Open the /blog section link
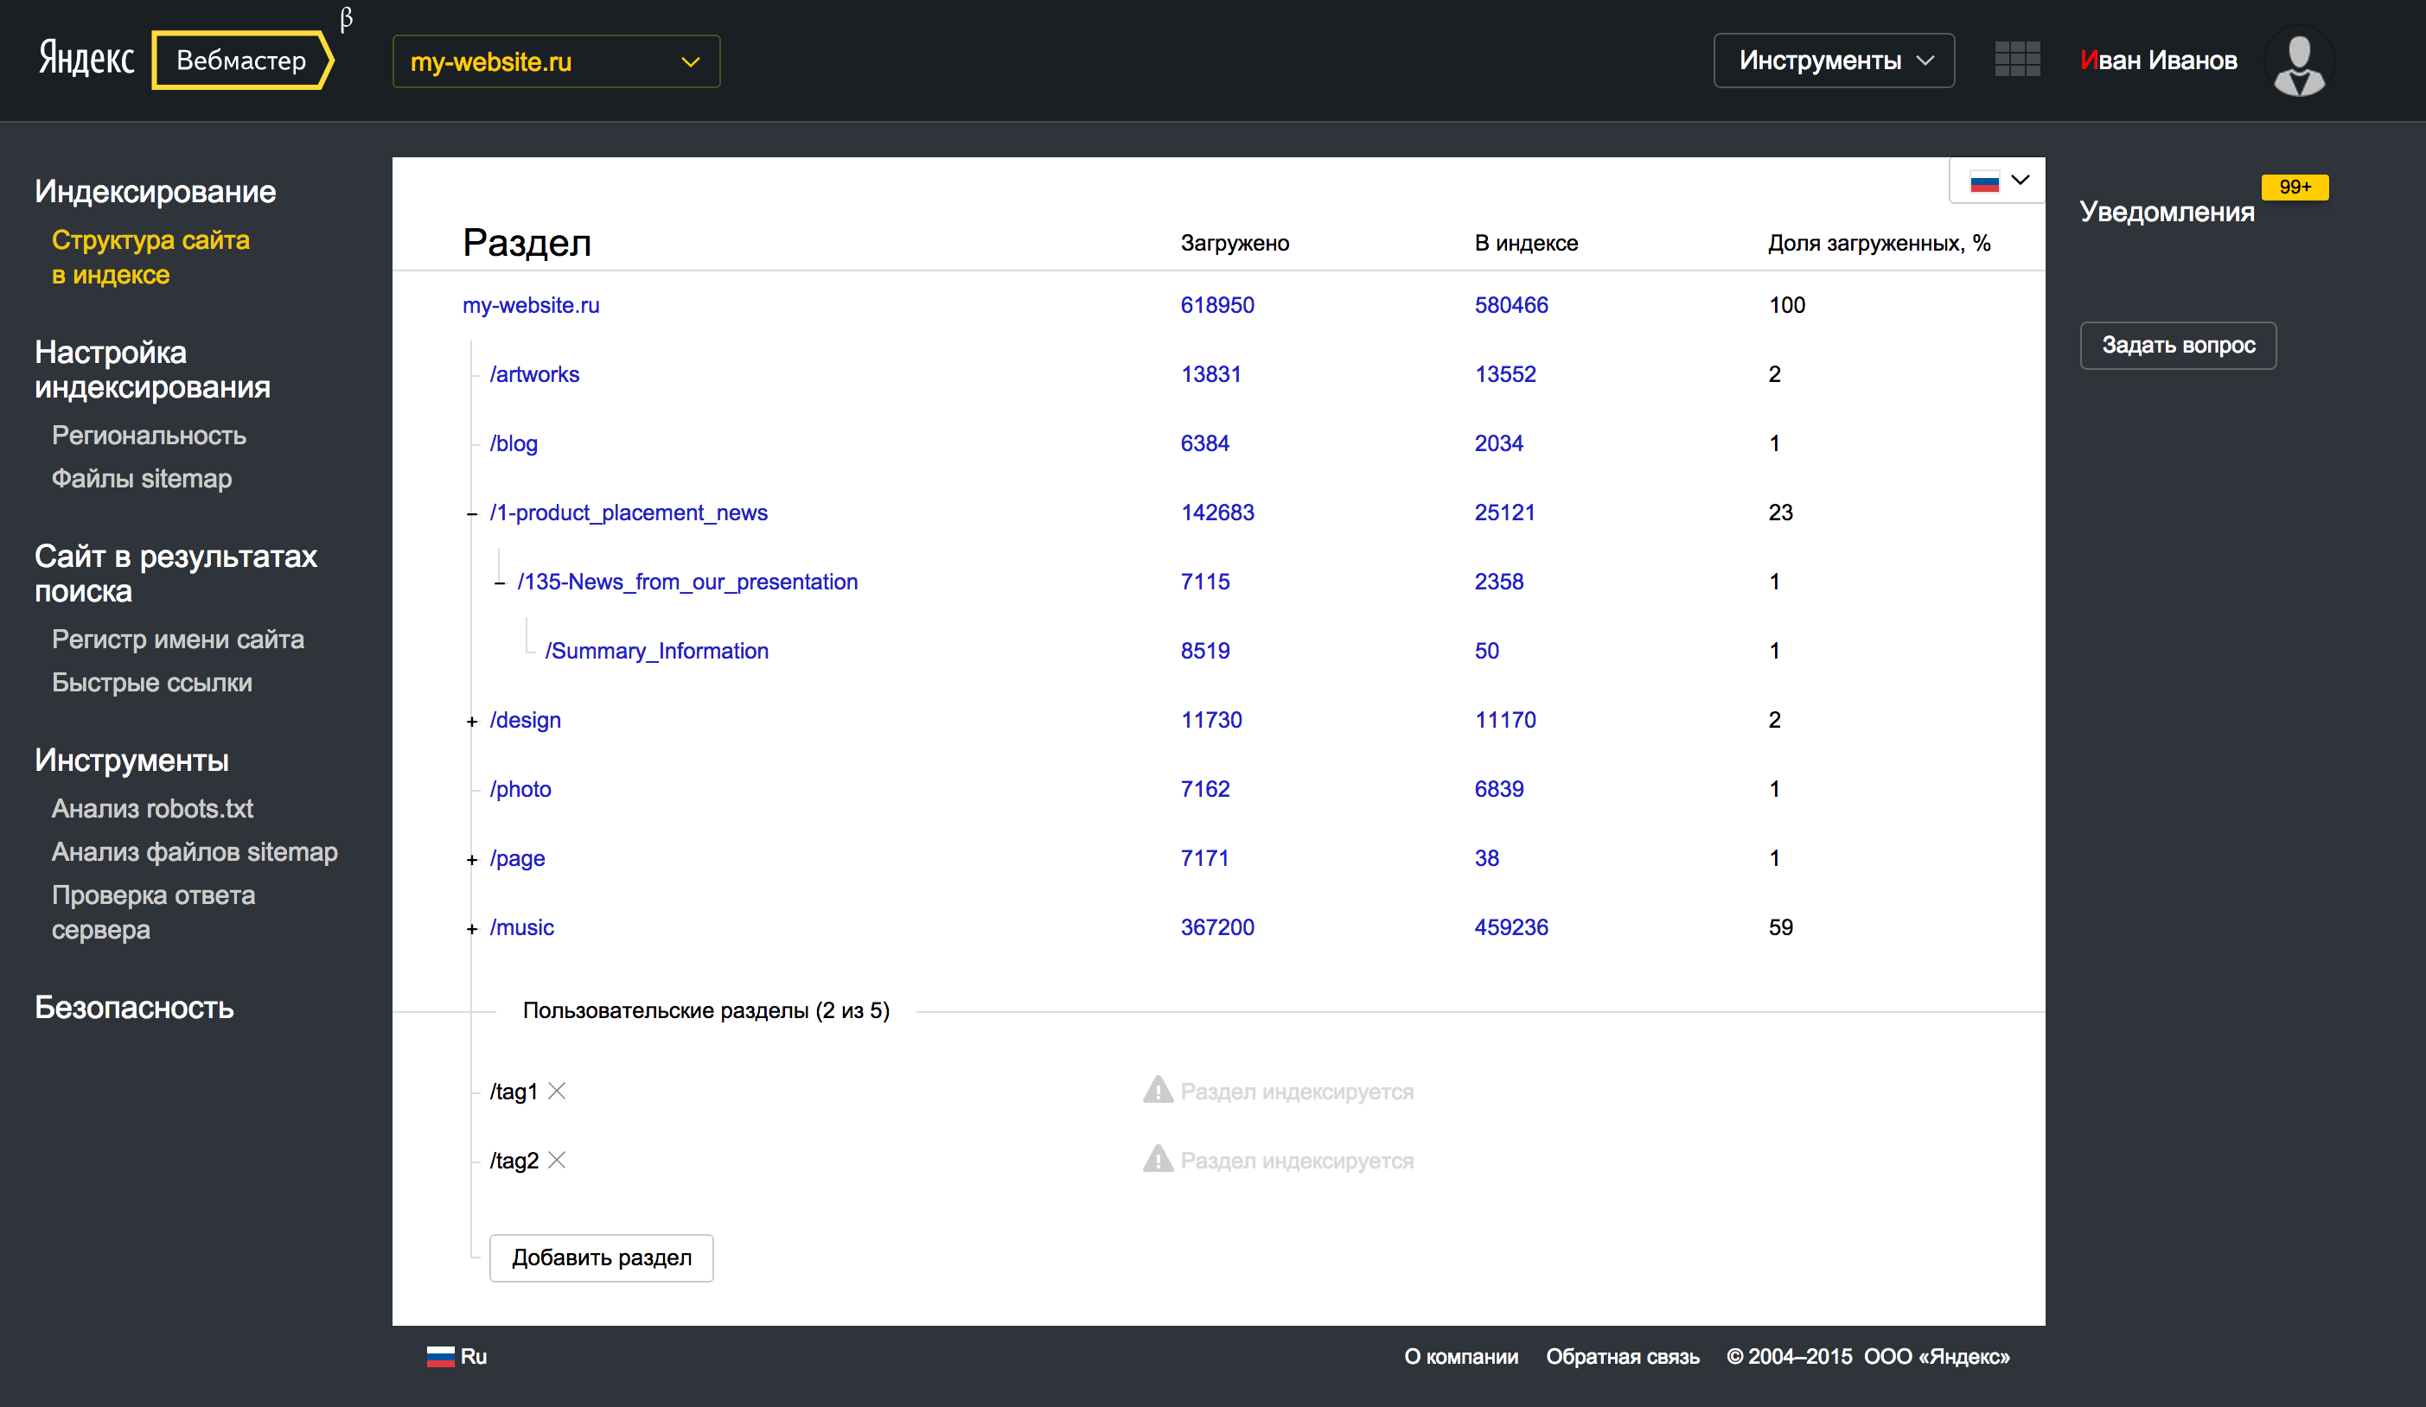Image resolution: width=2426 pixels, height=1407 pixels. 513,443
